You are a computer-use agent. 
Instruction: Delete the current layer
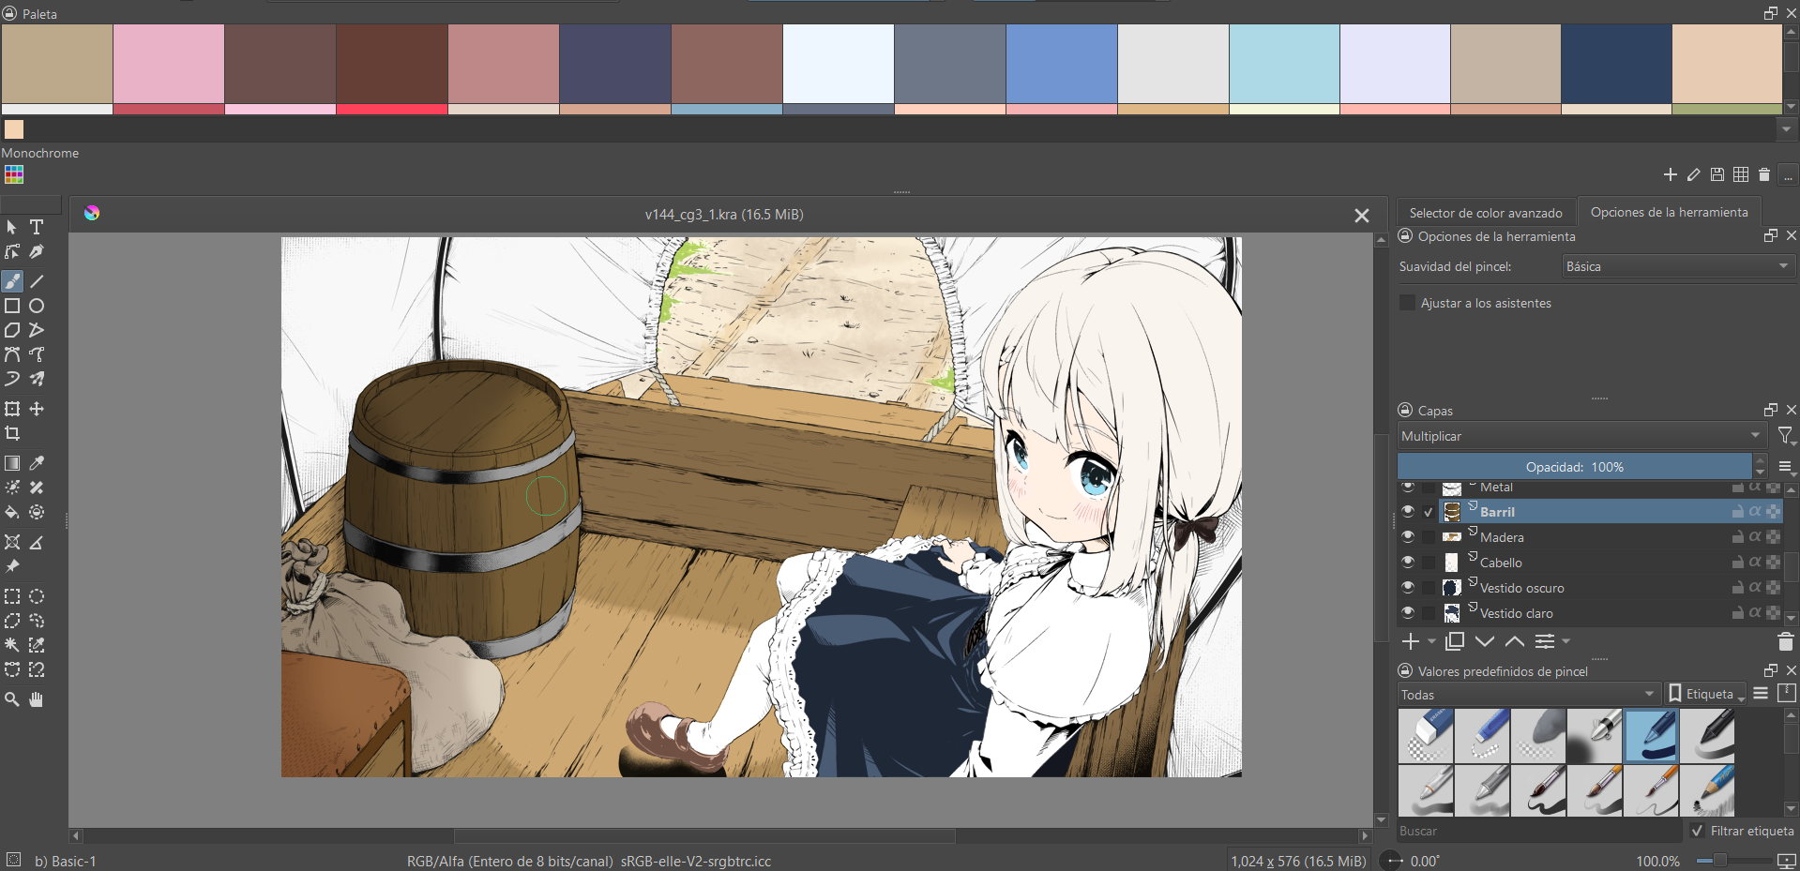[1786, 641]
